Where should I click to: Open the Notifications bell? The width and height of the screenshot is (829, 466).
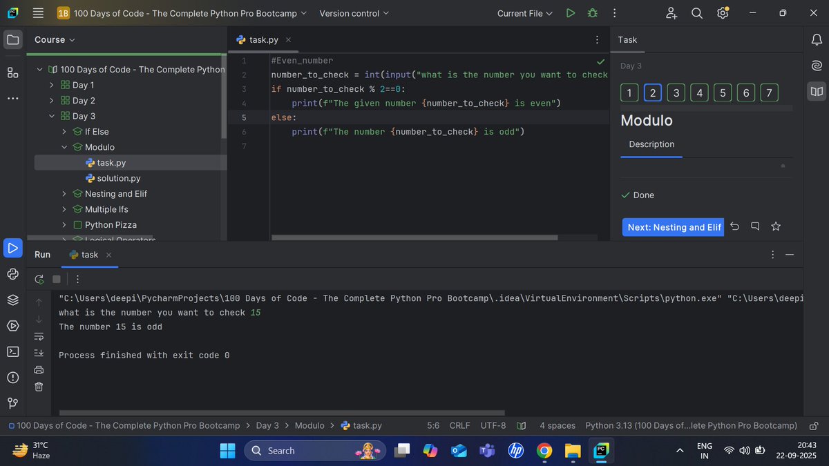point(817,40)
